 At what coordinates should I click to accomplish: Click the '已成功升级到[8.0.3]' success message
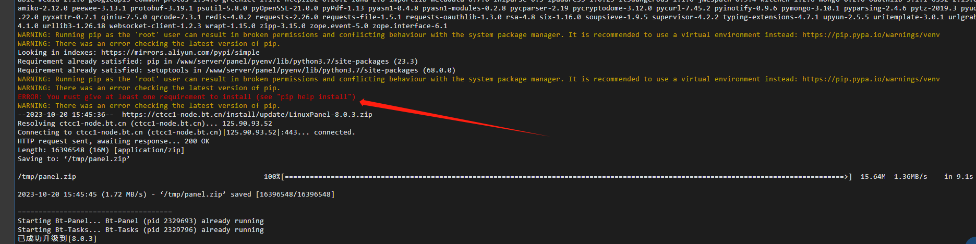57,239
